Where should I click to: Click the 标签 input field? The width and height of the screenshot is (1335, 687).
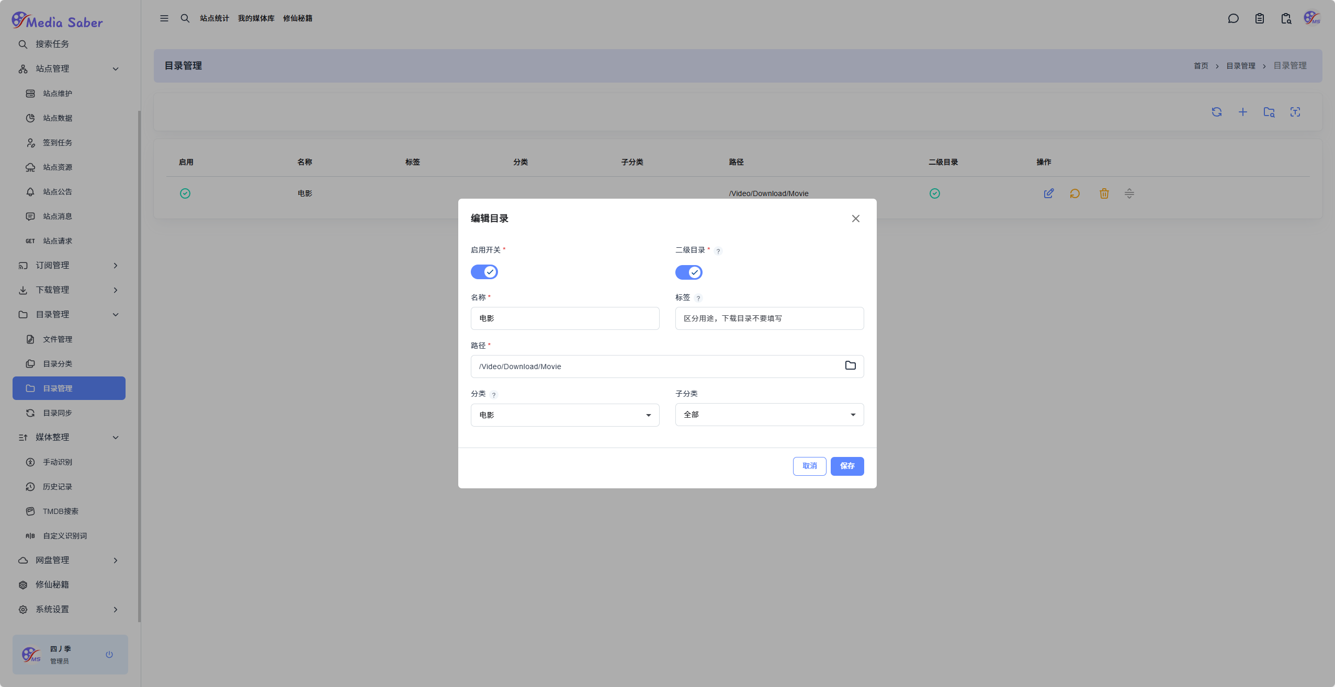(x=769, y=318)
